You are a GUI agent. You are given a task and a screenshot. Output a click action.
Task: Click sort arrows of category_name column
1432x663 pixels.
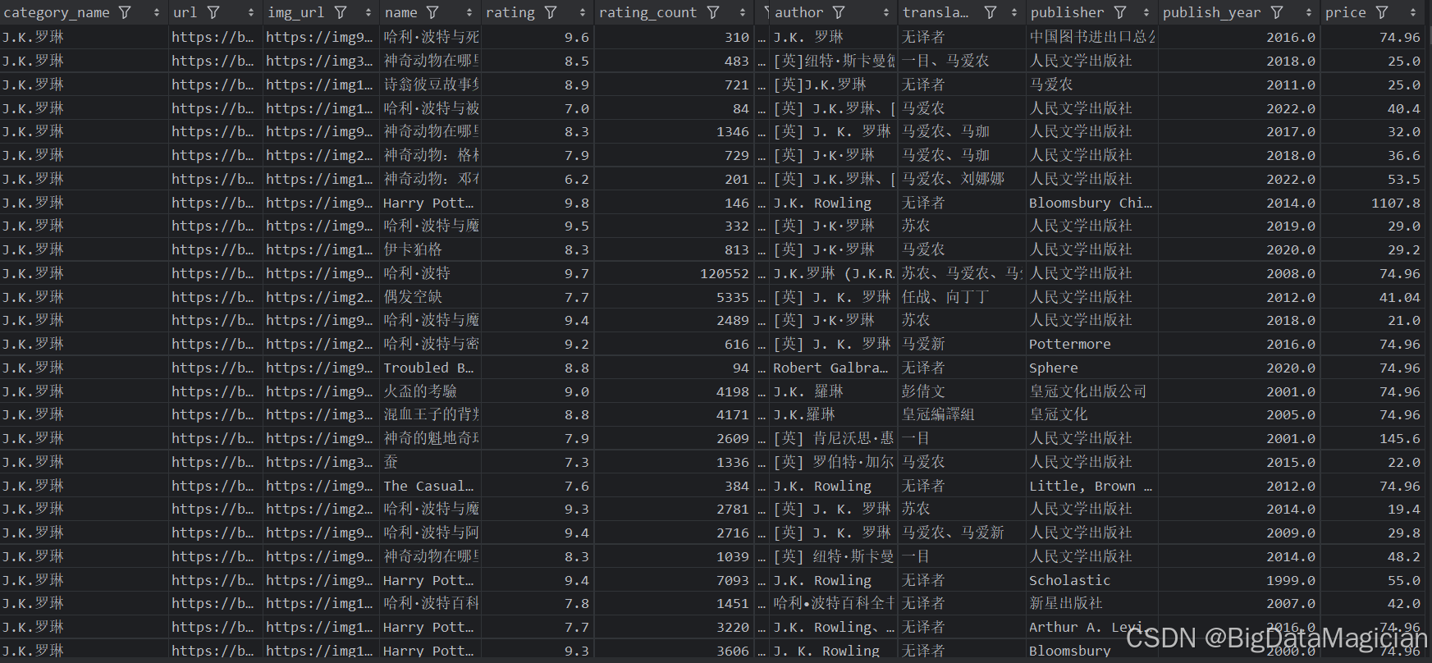[x=157, y=12]
